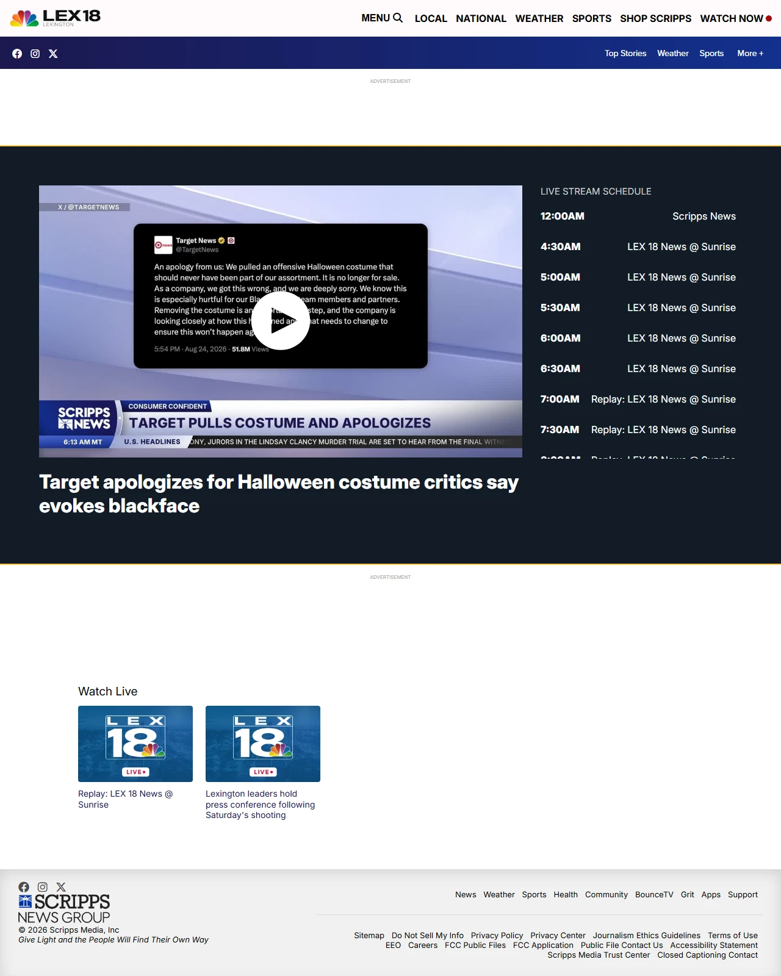Open the Instagram icon in the blue bar
The image size is (781, 976).
(35, 54)
